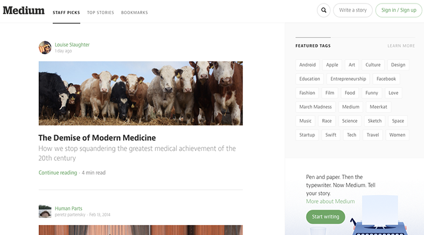Select the Culture tag
424x235 pixels.
(x=373, y=65)
